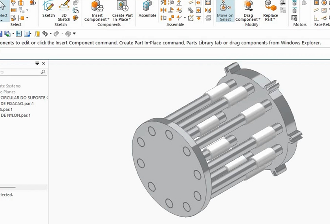
Task: Select CIRCULAR DO SUPORTE part in tree
Action: [x=24, y=98]
